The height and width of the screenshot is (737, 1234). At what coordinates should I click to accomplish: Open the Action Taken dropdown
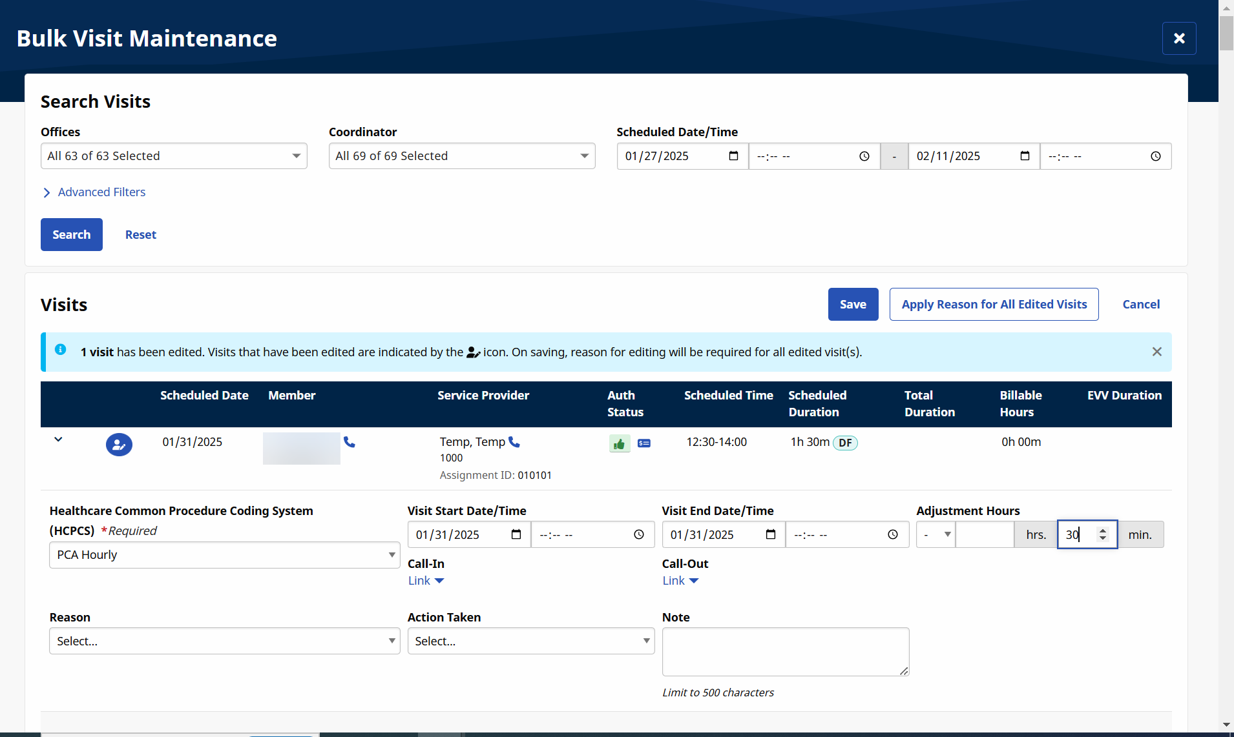[x=530, y=641]
